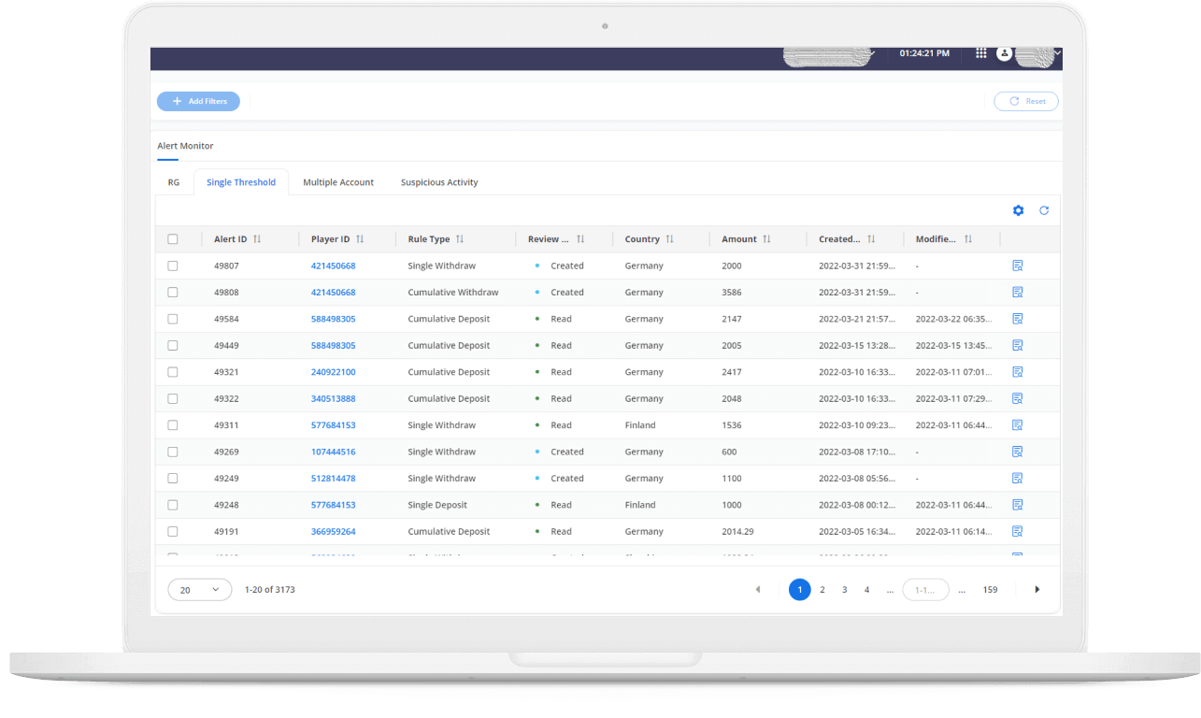Viewport: 1201px width, 718px height.
Task: Sort by Alert ID column arrows
Action: (257, 239)
